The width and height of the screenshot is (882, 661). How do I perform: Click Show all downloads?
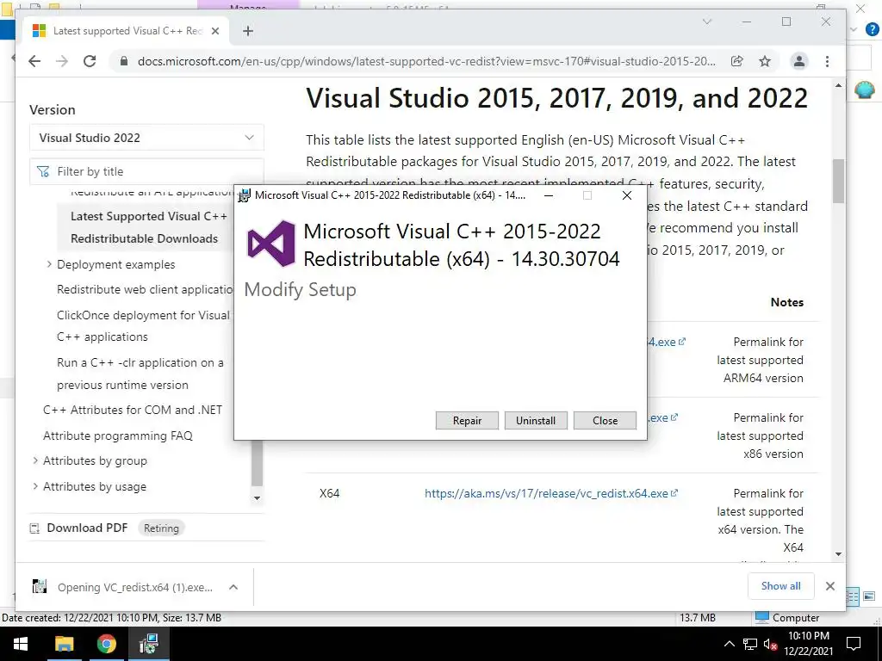point(780,585)
